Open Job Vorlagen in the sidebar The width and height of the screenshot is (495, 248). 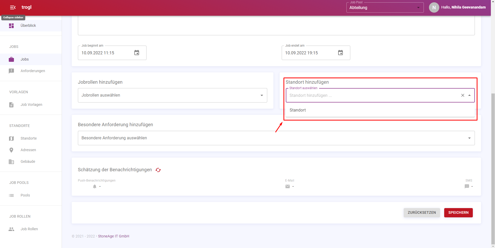coord(31,105)
